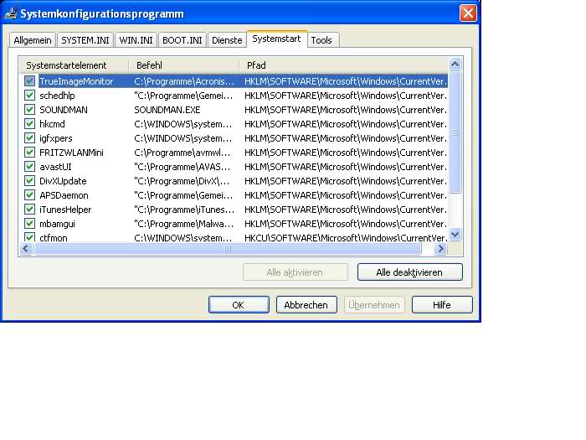The height and width of the screenshot is (440, 586).
Task: Uncheck the hkcmd checkbox
Action: 29,124
